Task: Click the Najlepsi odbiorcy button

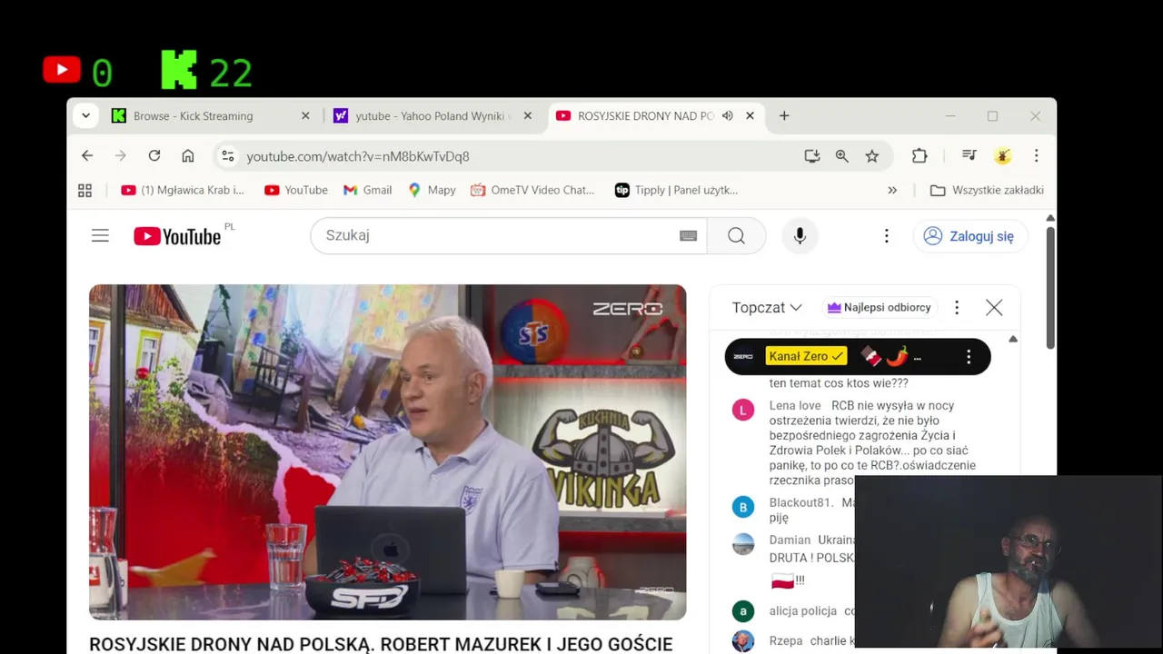Action: click(x=880, y=308)
